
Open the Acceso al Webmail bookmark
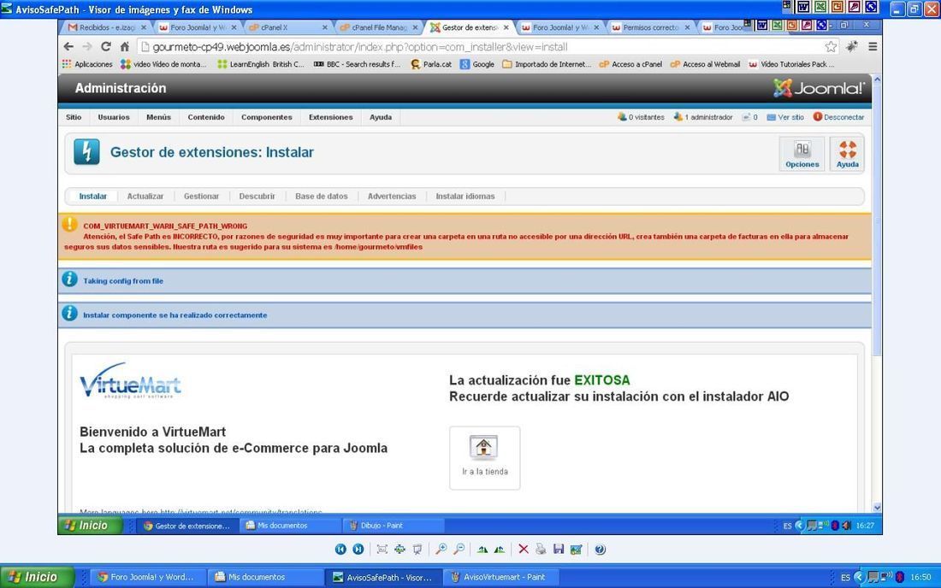[705, 64]
